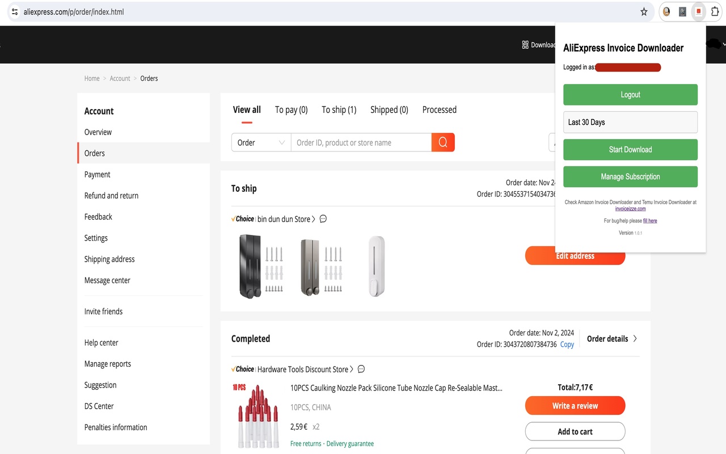This screenshot has height=454, width=726.
Task: Open black soap dispenser product thumbnail
Action: tap(261, 266)
